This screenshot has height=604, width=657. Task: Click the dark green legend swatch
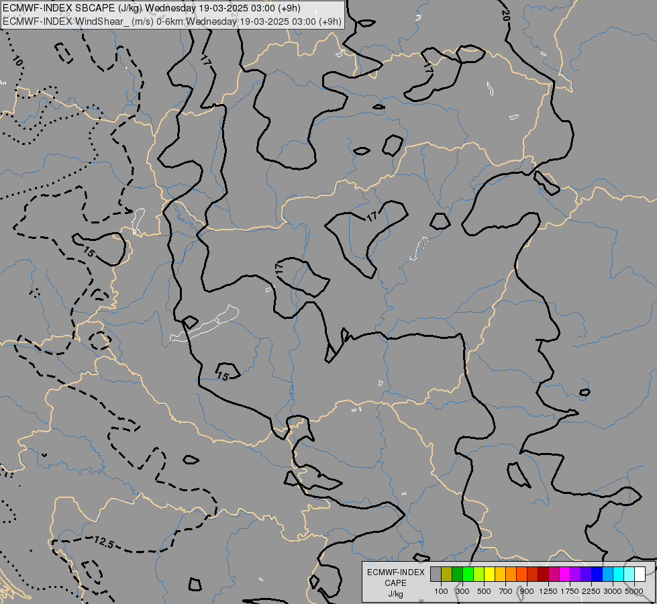[x=457, y=574]
